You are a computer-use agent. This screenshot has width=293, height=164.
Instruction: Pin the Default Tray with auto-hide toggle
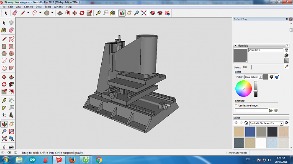coord(287,19)
